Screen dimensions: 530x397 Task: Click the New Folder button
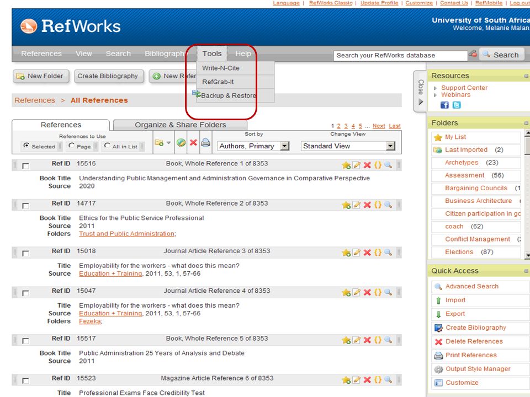click(x=41, y=76)
